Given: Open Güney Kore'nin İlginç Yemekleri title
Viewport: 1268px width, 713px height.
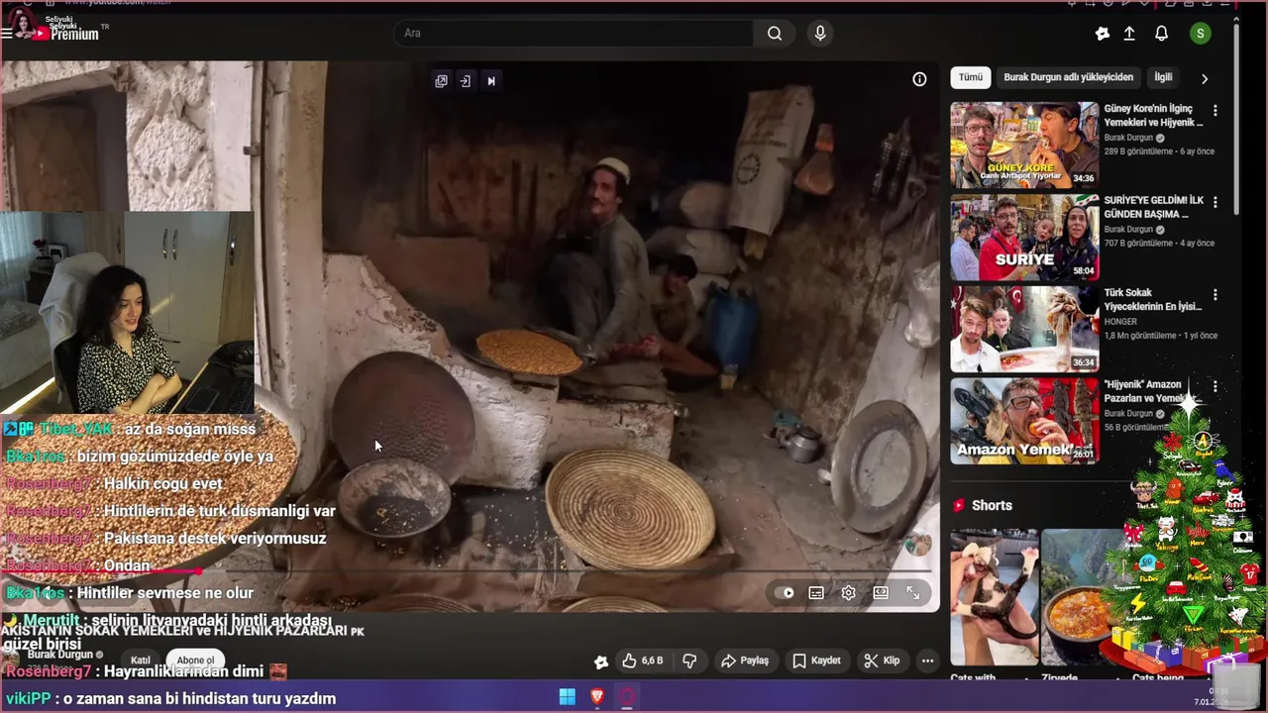Looking at the screenshot, I should [1154, 115].
